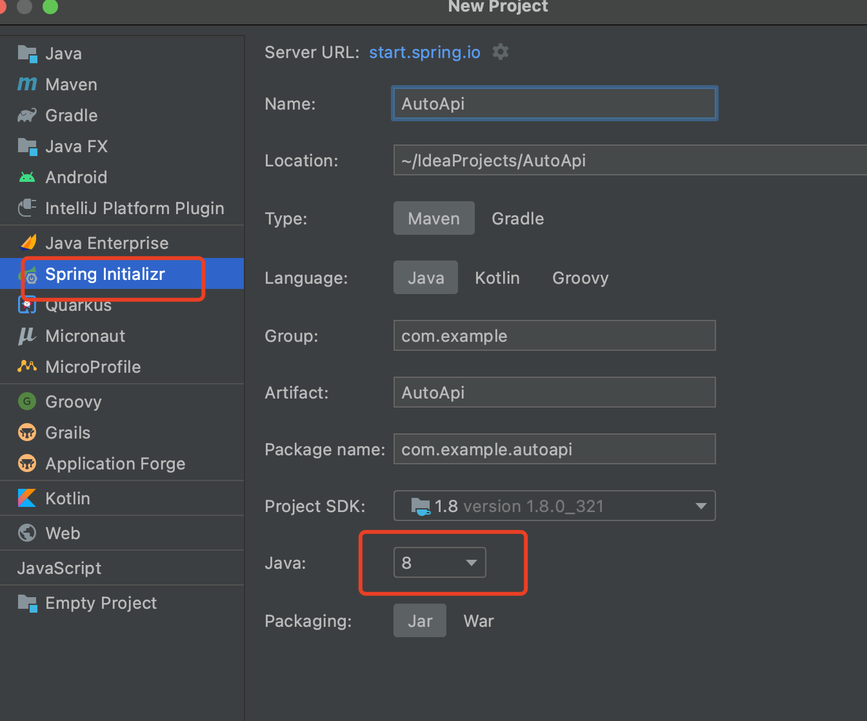Screen dimensions: 867x721
Task: Select MicroProfile in the list
Action: (122, 367)
